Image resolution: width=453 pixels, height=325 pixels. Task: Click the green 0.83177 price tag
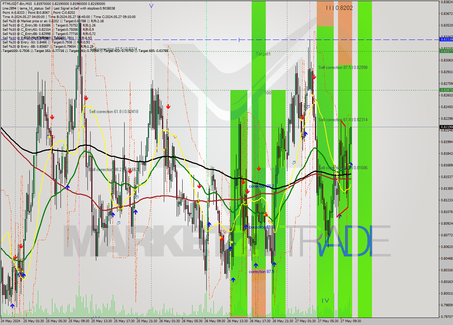point(446,51)
